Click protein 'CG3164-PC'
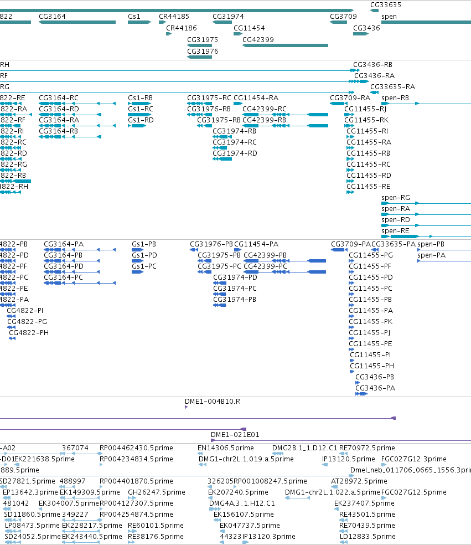The height and width of the screenshot is (545, 471). coord(63,277)
